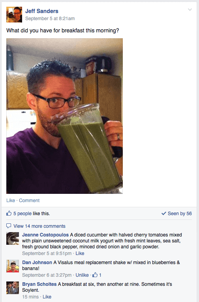Show the 5 people who like this
The height and width of the screenshot is (302, 199).
coord(23,214)
